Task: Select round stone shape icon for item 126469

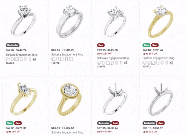Action: click(7, 59)
